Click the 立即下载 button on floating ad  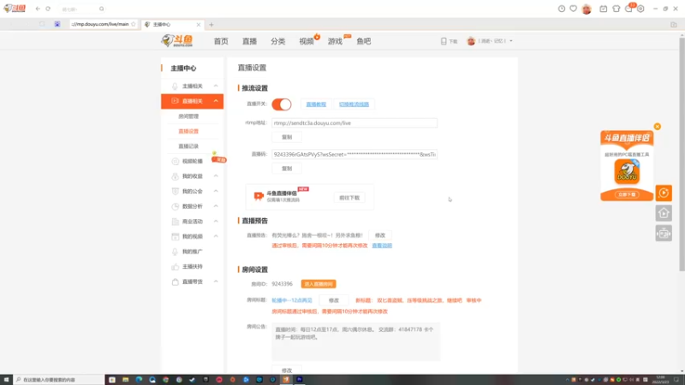coord(627,194)
